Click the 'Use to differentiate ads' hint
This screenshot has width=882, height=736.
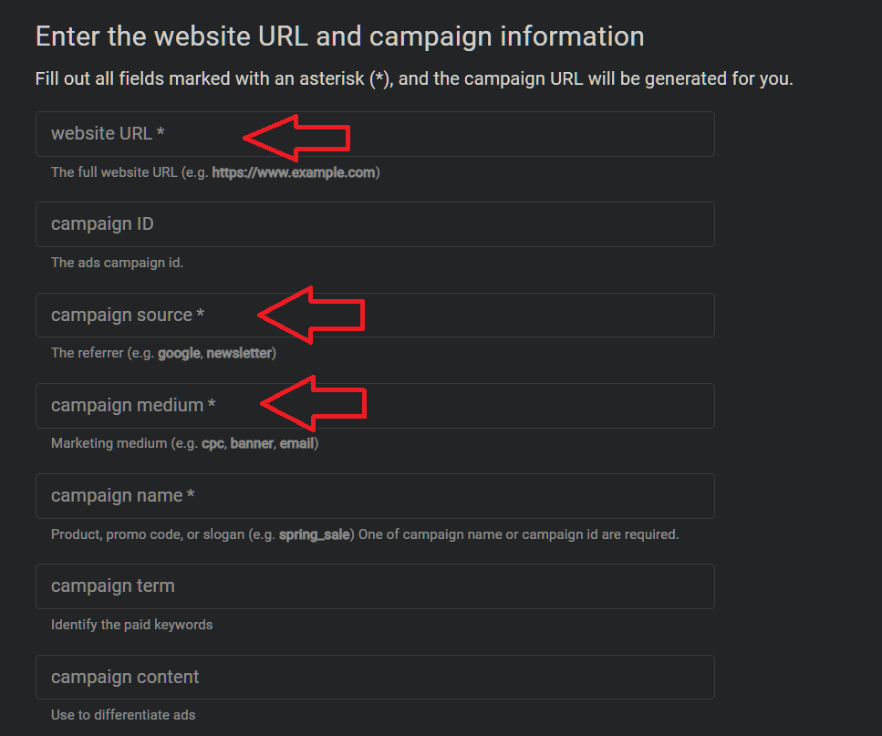[123, 715]
